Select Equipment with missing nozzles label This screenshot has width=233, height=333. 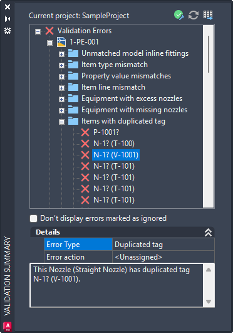click(x=134, y=110)
